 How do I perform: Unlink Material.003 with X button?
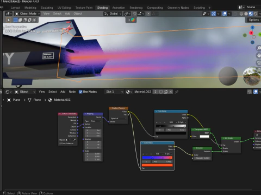171,92
